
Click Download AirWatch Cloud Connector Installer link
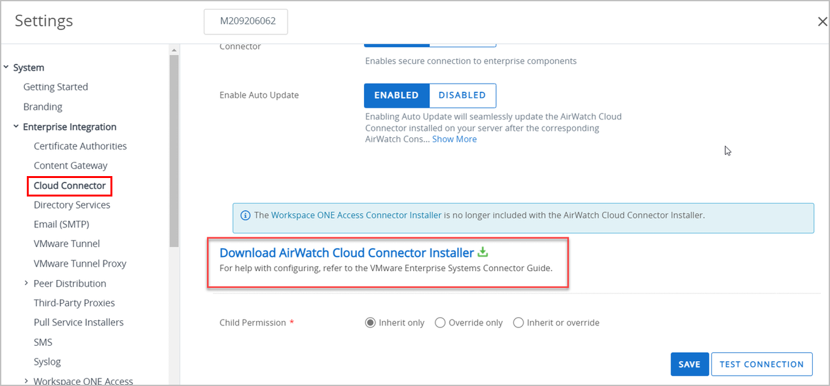pyautogui.click(x=347, y=253)
